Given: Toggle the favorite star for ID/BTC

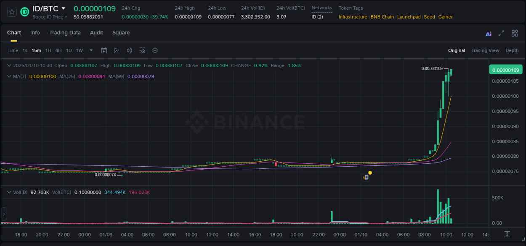Looking at the screenshot, I should click(11, 12).
